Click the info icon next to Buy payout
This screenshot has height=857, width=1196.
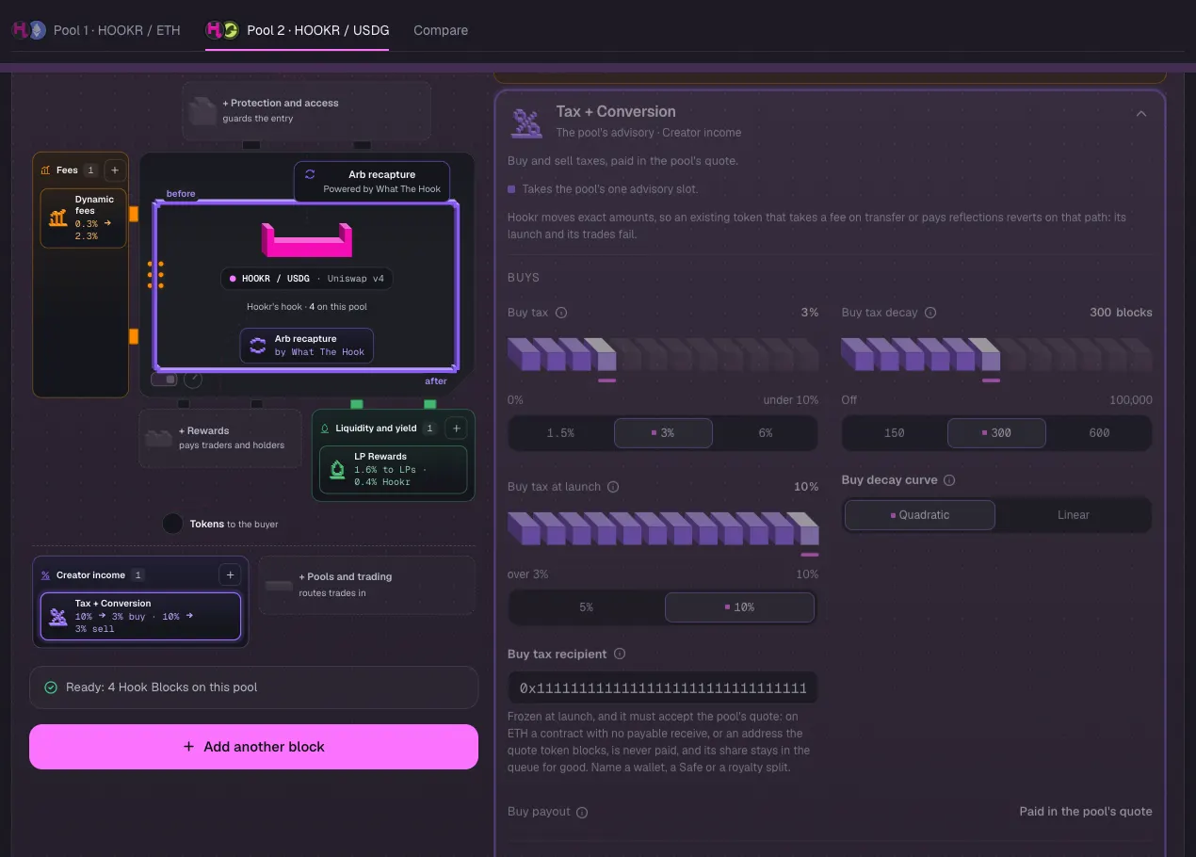point(582,812)
